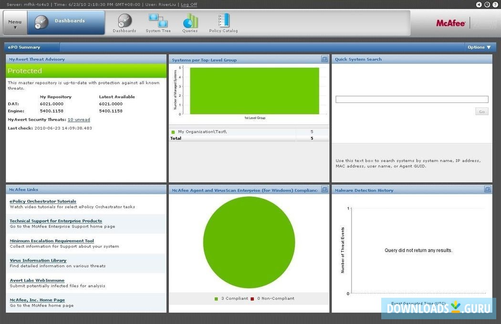This screenshot has width=501, height=324.
Task: Open the 10 unread security threats link
Action: click(79, 119)
